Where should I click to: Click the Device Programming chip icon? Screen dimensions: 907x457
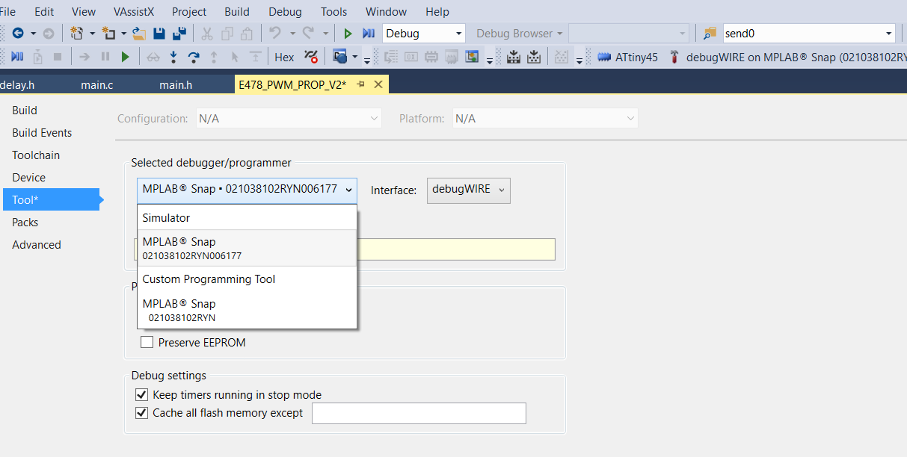click(x=513, y=57)
